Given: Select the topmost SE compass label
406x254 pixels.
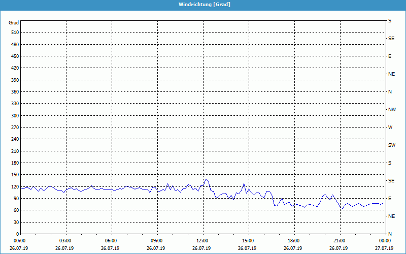Looking at the screenshot, I should (391, 39).
